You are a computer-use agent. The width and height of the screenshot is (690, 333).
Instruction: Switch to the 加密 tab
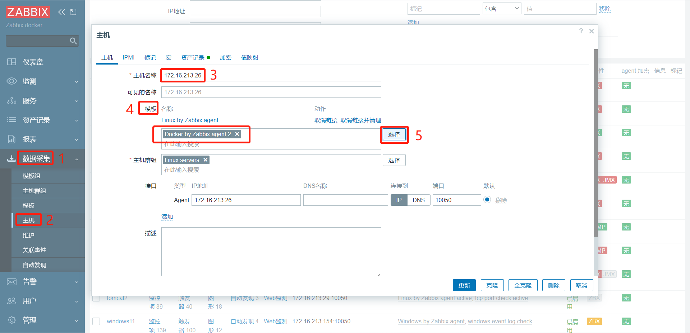pyautogui.click(x=225, y=57)
